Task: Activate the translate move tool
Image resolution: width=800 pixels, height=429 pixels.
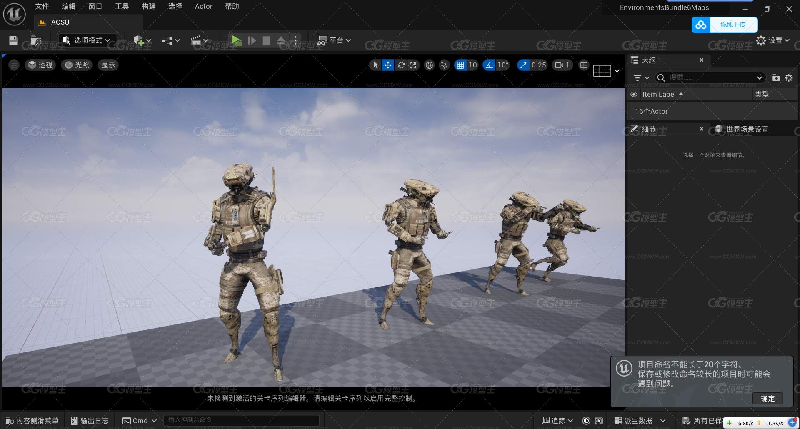Action: pyautogui.click(x=388, y=65)
